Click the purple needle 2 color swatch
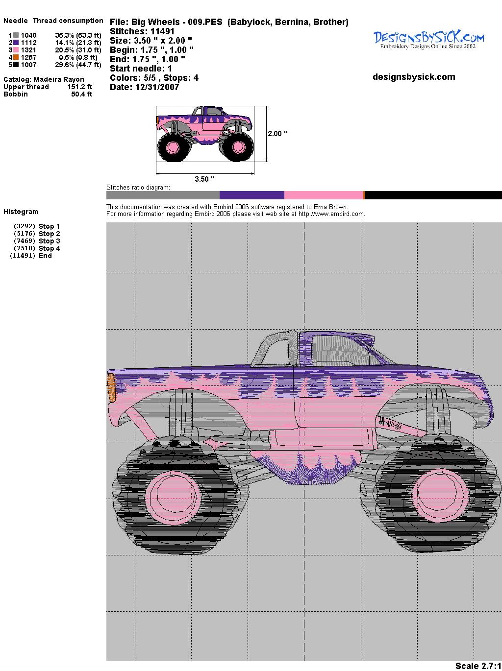The width and height of the screenshot is (502, 671). click(16, 43)
